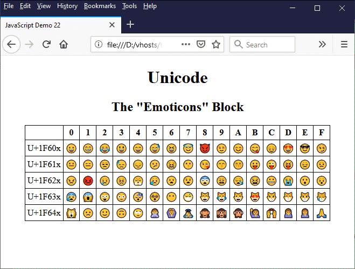The height and width of the screenshot is (269, 355).
Task: Click column header A
Action: pyautogui.click(x=238, y=133)
